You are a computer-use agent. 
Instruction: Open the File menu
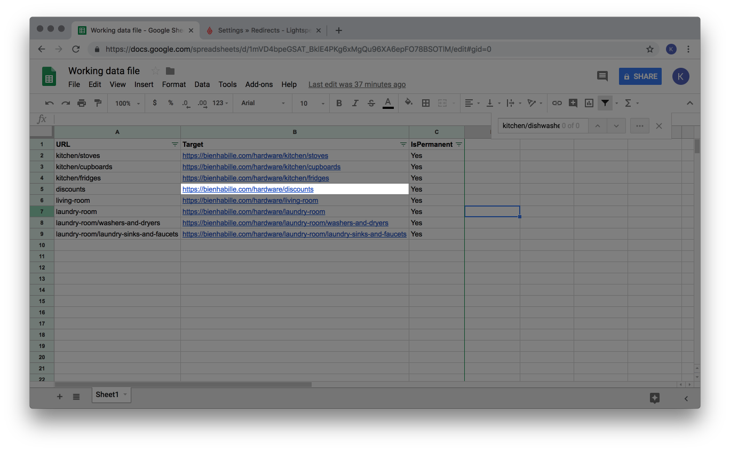click(x=74, y=84)
